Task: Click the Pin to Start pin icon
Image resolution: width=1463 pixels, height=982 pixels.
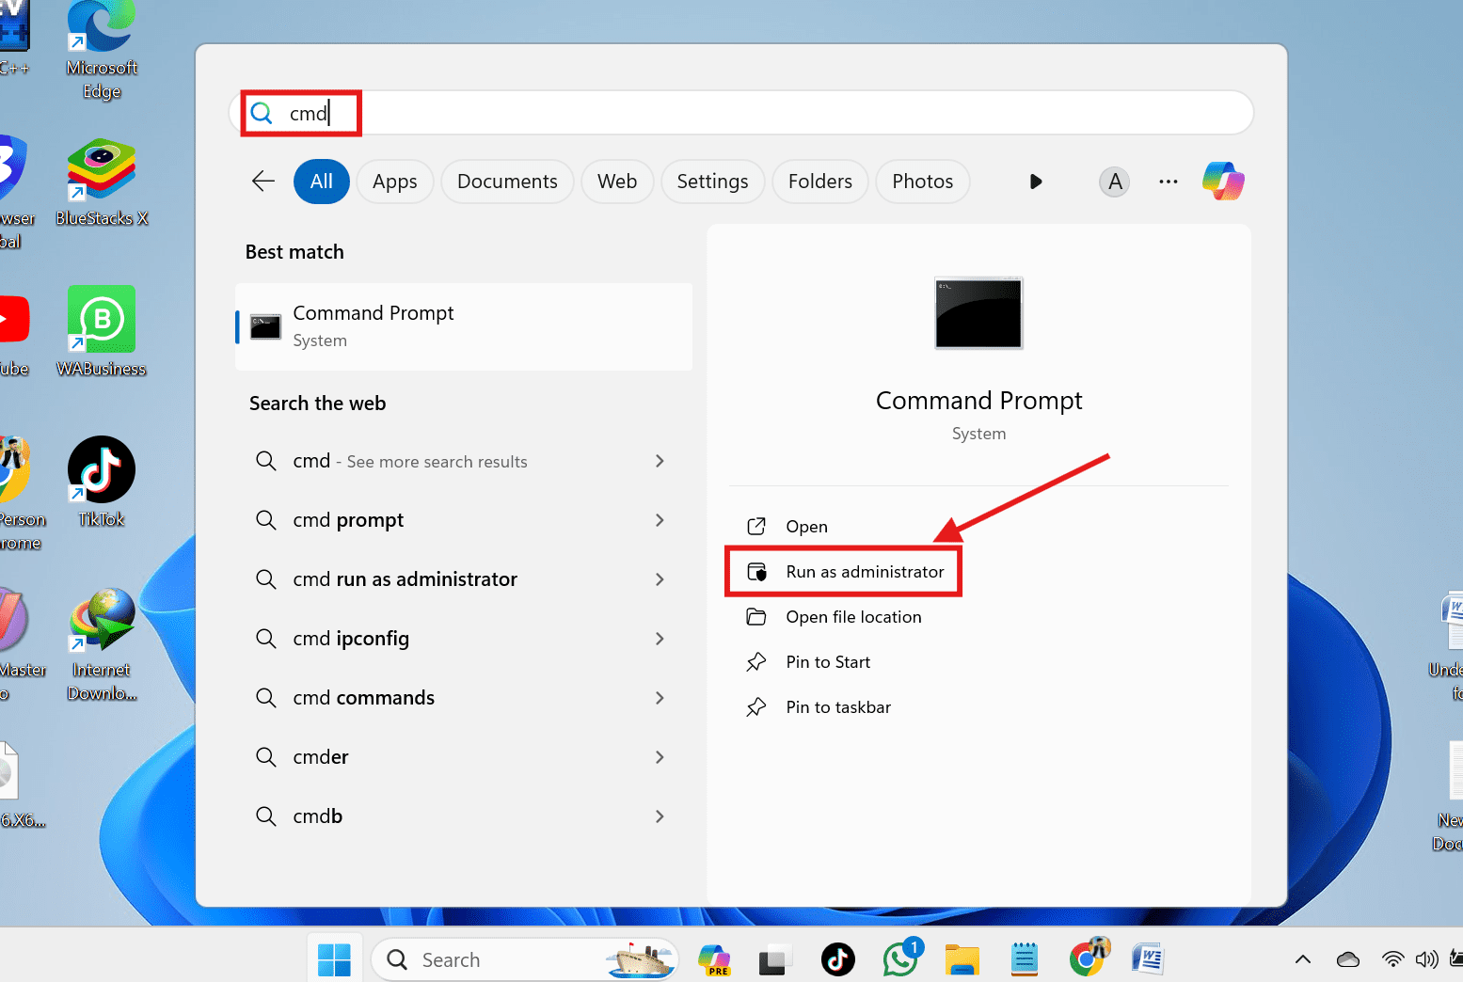Action: click(x=757, y=661)
